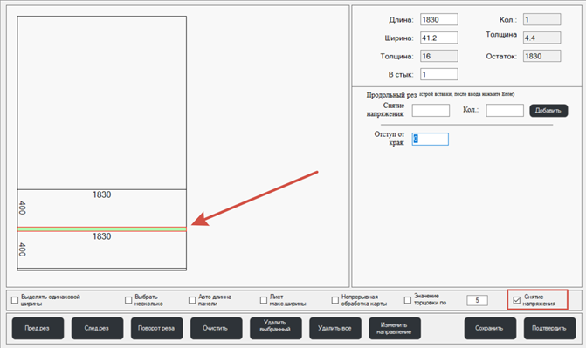
Task: Toggle 'Лист макс.ширины' checkbox
Action: point(264,300)
